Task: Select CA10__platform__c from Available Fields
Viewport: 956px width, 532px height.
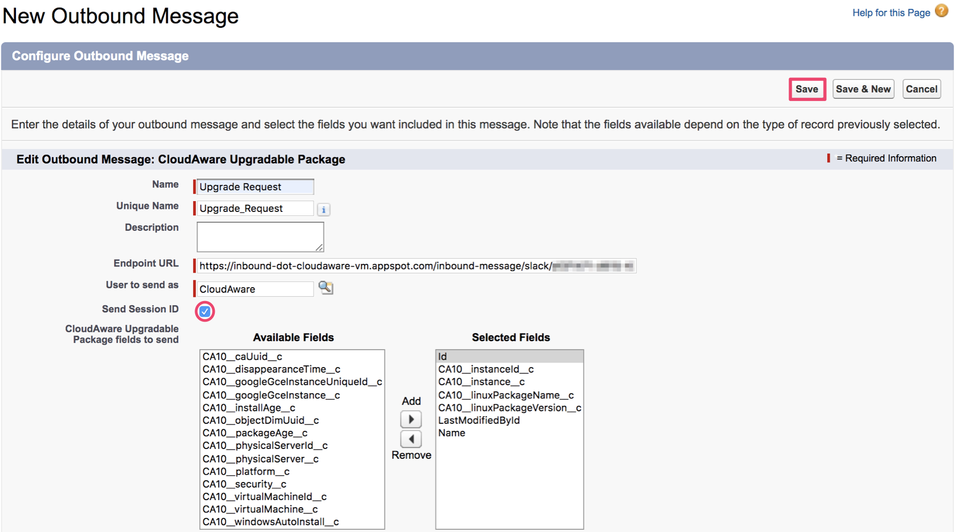Action: (x=246, y=472)
